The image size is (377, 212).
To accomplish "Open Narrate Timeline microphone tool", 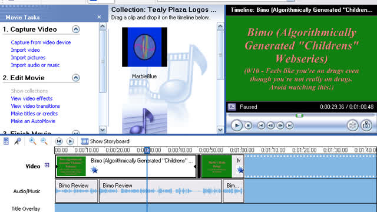I will [x=17, y=141].
